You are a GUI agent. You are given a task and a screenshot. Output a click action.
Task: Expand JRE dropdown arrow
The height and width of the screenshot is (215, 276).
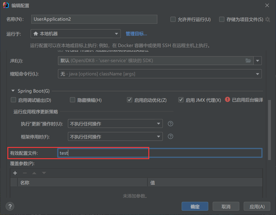click(257, 61)
